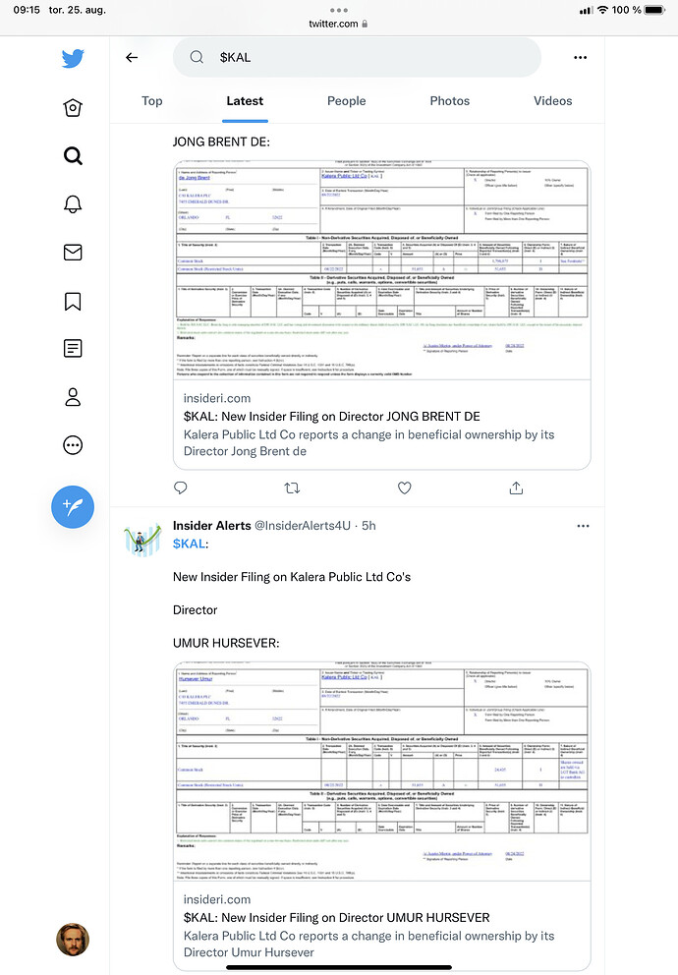Screen dimensions: 678x975
Task: Click the search field containing $KAL
Action: tap(357, 57)
